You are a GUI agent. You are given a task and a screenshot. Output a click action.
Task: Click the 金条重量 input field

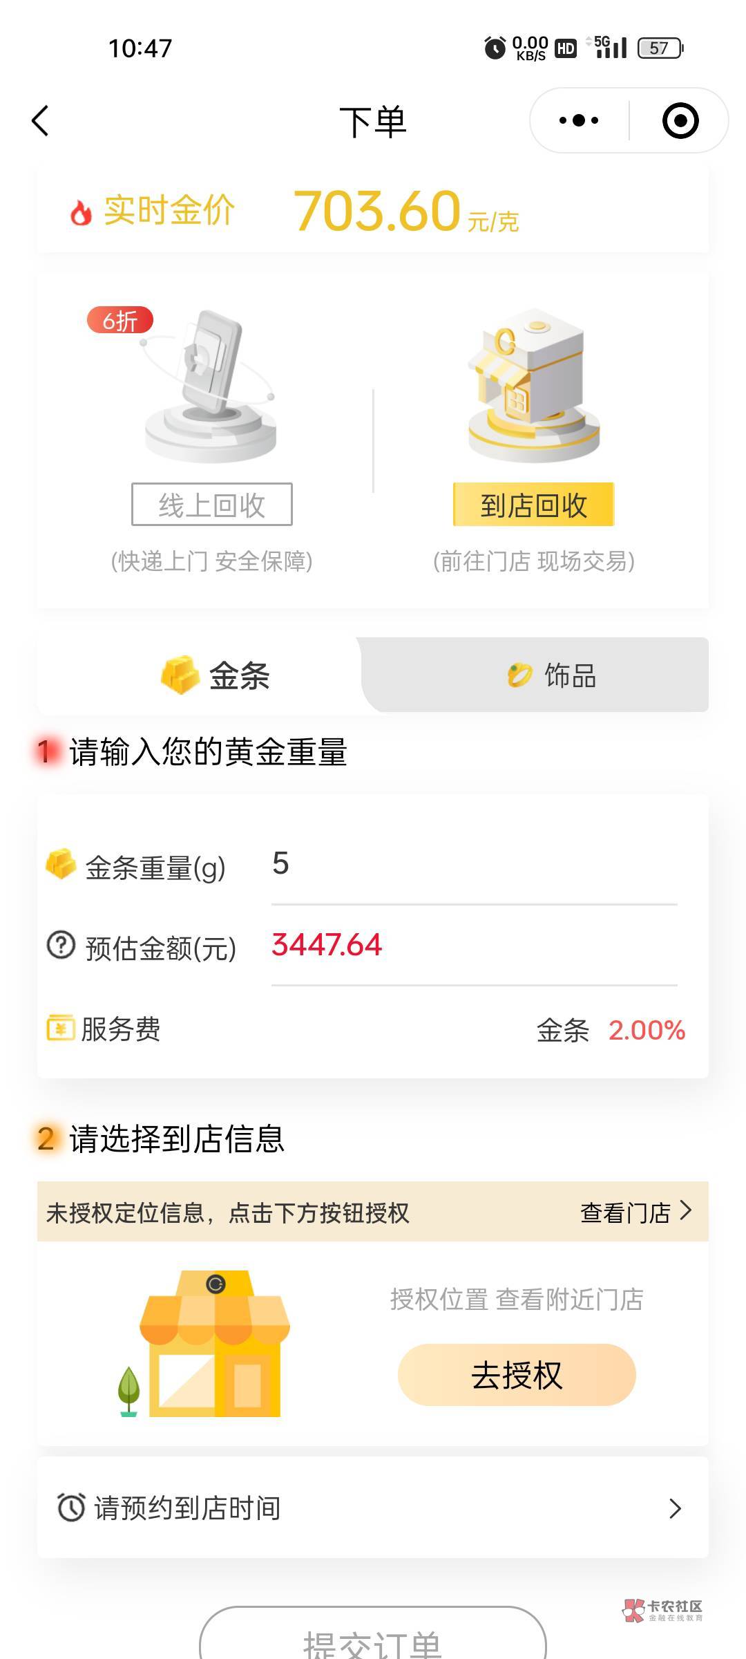pyautogui.click(x=474, y=864)
